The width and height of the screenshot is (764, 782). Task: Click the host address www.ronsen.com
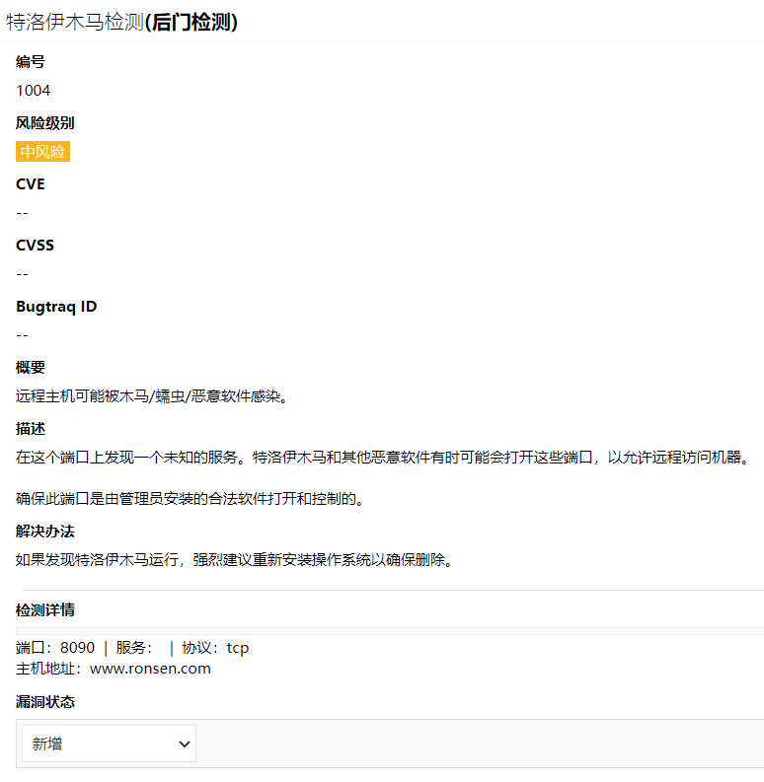click(150, 669)
